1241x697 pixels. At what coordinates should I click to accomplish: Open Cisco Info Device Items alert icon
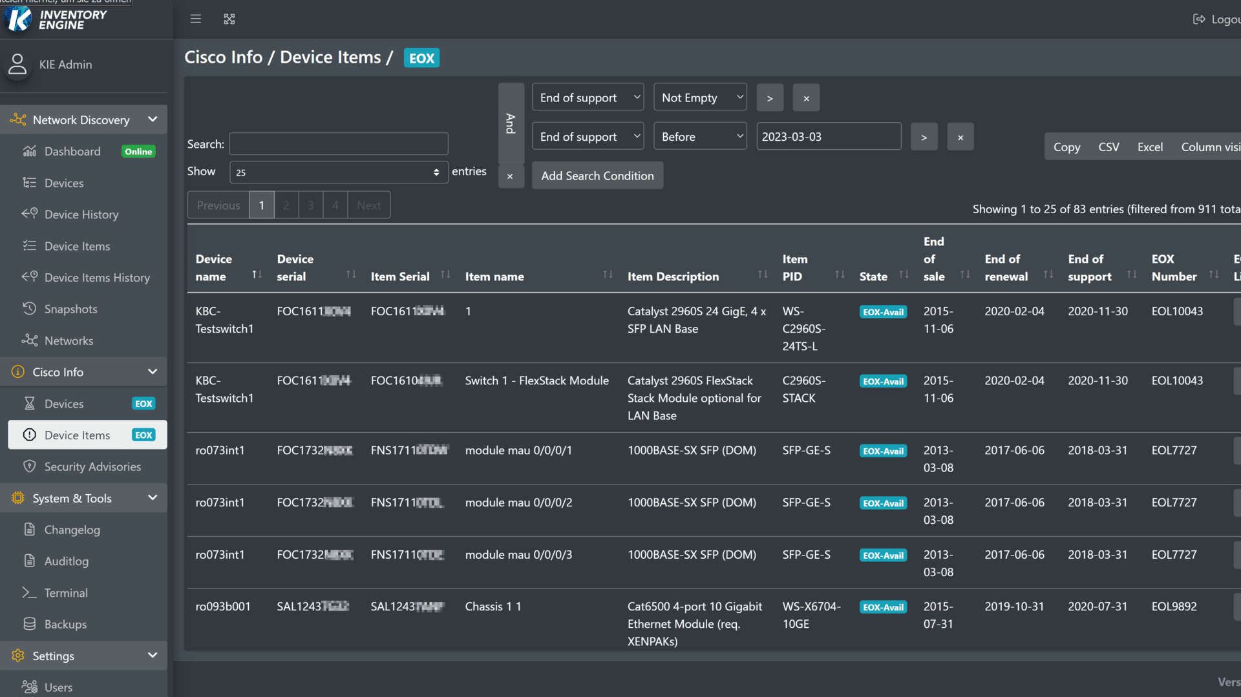(30, 435)
